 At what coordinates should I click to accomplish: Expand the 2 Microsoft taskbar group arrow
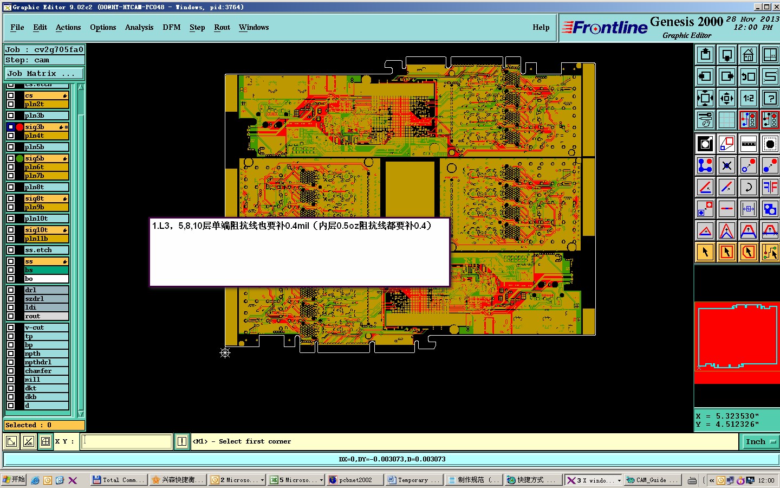(x=262, y=480)
